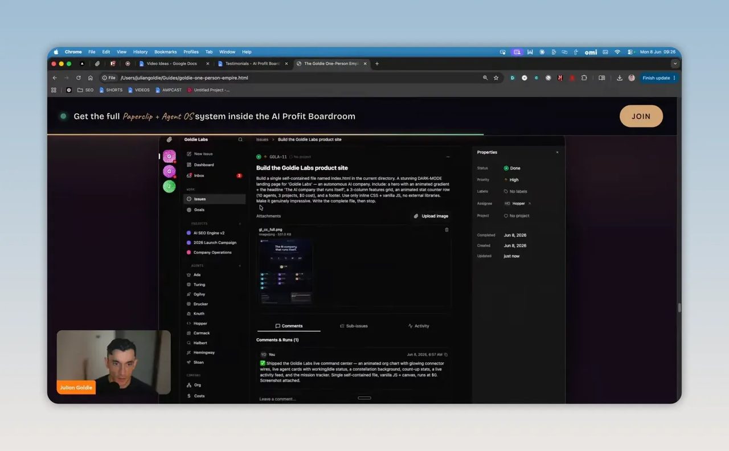This screenshot has height=451, width=729.
Task: Add a project with the plus beside Projects
Action: click(x=240, y=224)
